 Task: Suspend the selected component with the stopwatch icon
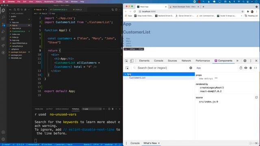pos(241,68)
